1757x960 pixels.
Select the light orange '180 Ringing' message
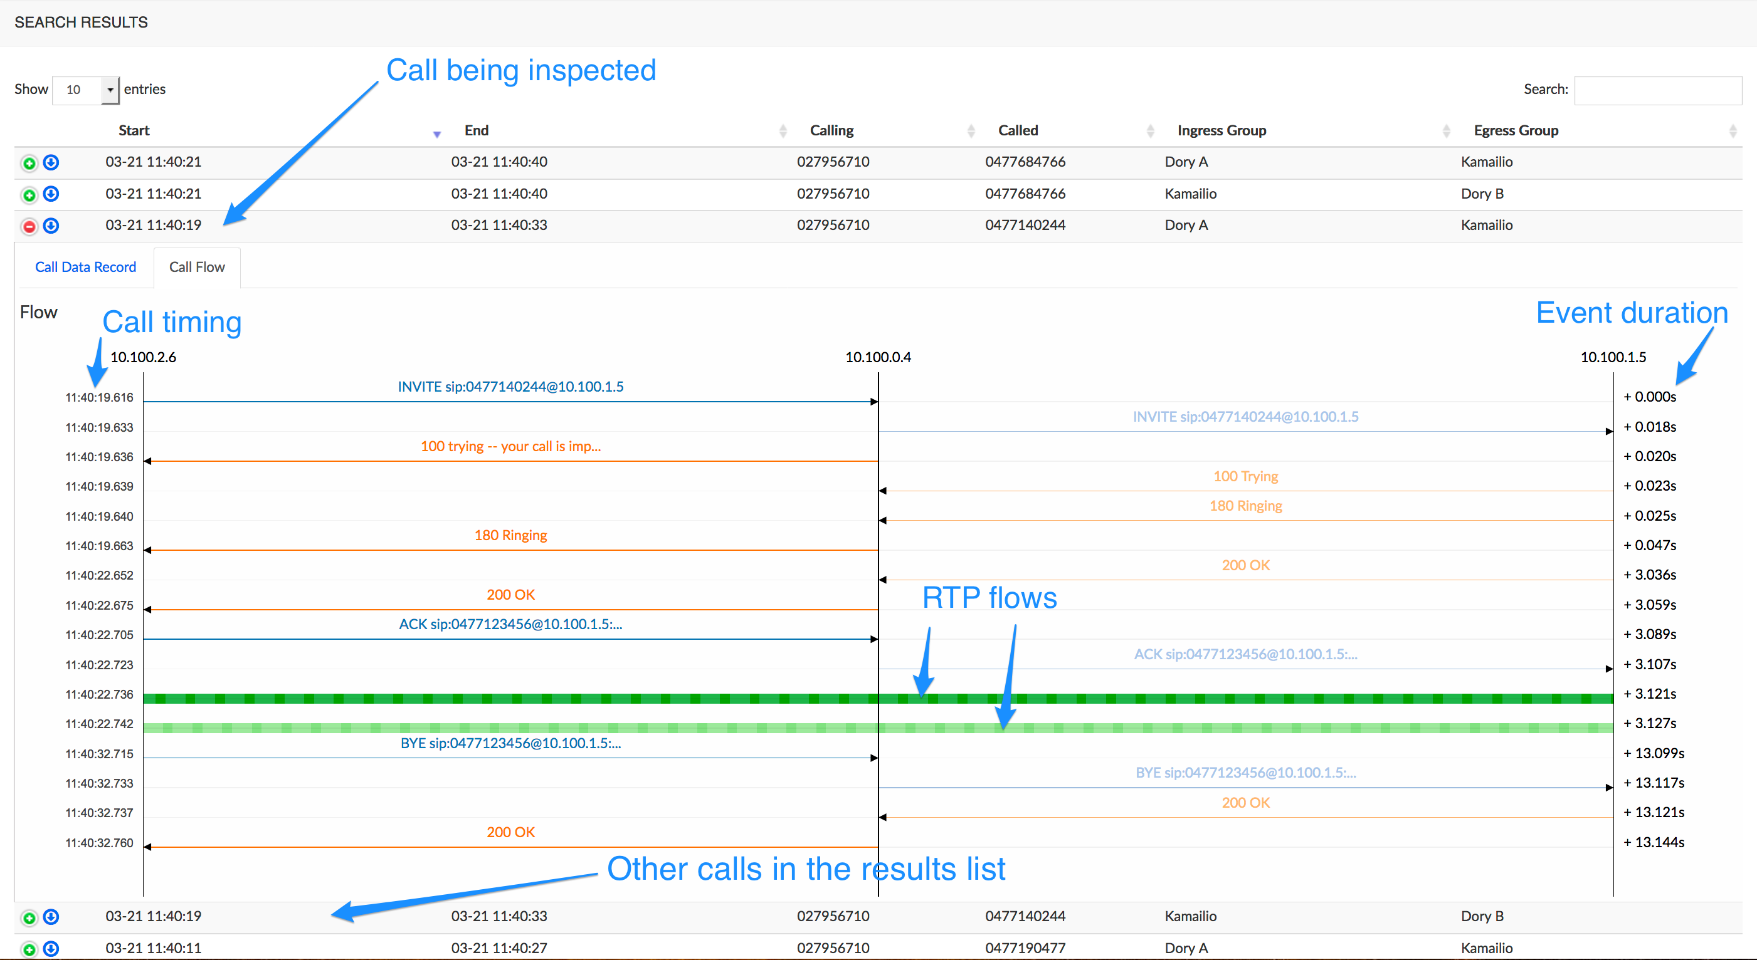point(1245,506)
